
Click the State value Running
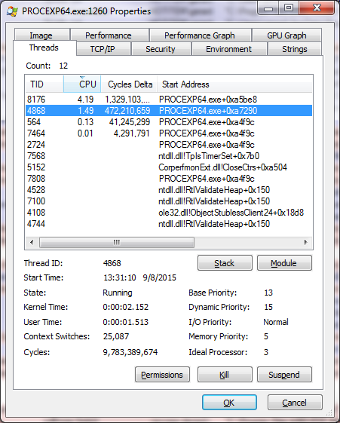click(118, 293)
